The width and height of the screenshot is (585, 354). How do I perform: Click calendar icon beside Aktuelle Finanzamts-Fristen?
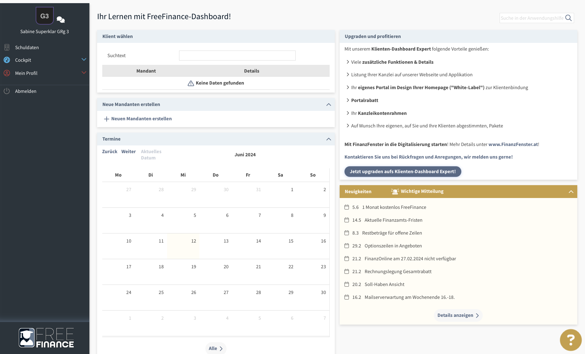coord(347,220)
